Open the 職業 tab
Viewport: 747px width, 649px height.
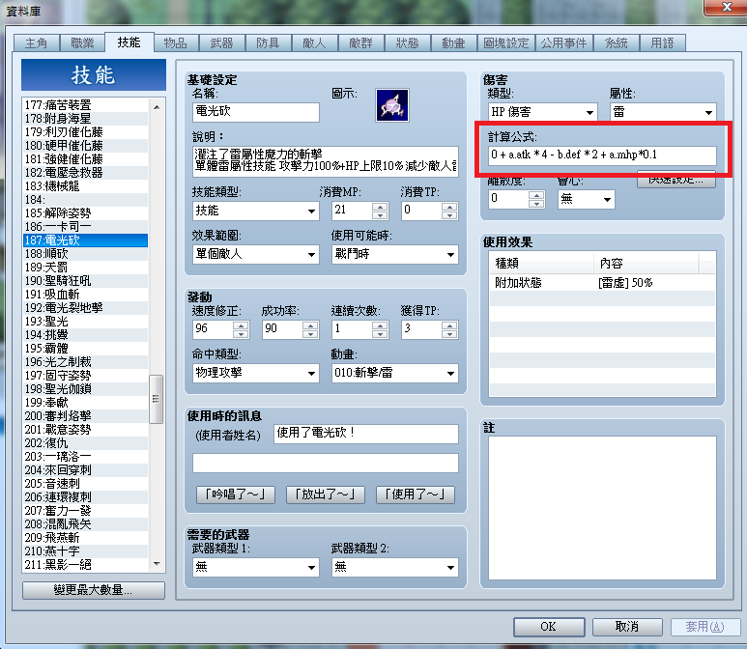pos(82,43)
